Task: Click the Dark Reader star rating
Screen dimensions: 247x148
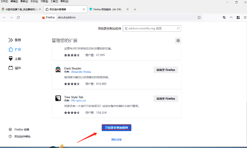Action: (x=72, y=84)
